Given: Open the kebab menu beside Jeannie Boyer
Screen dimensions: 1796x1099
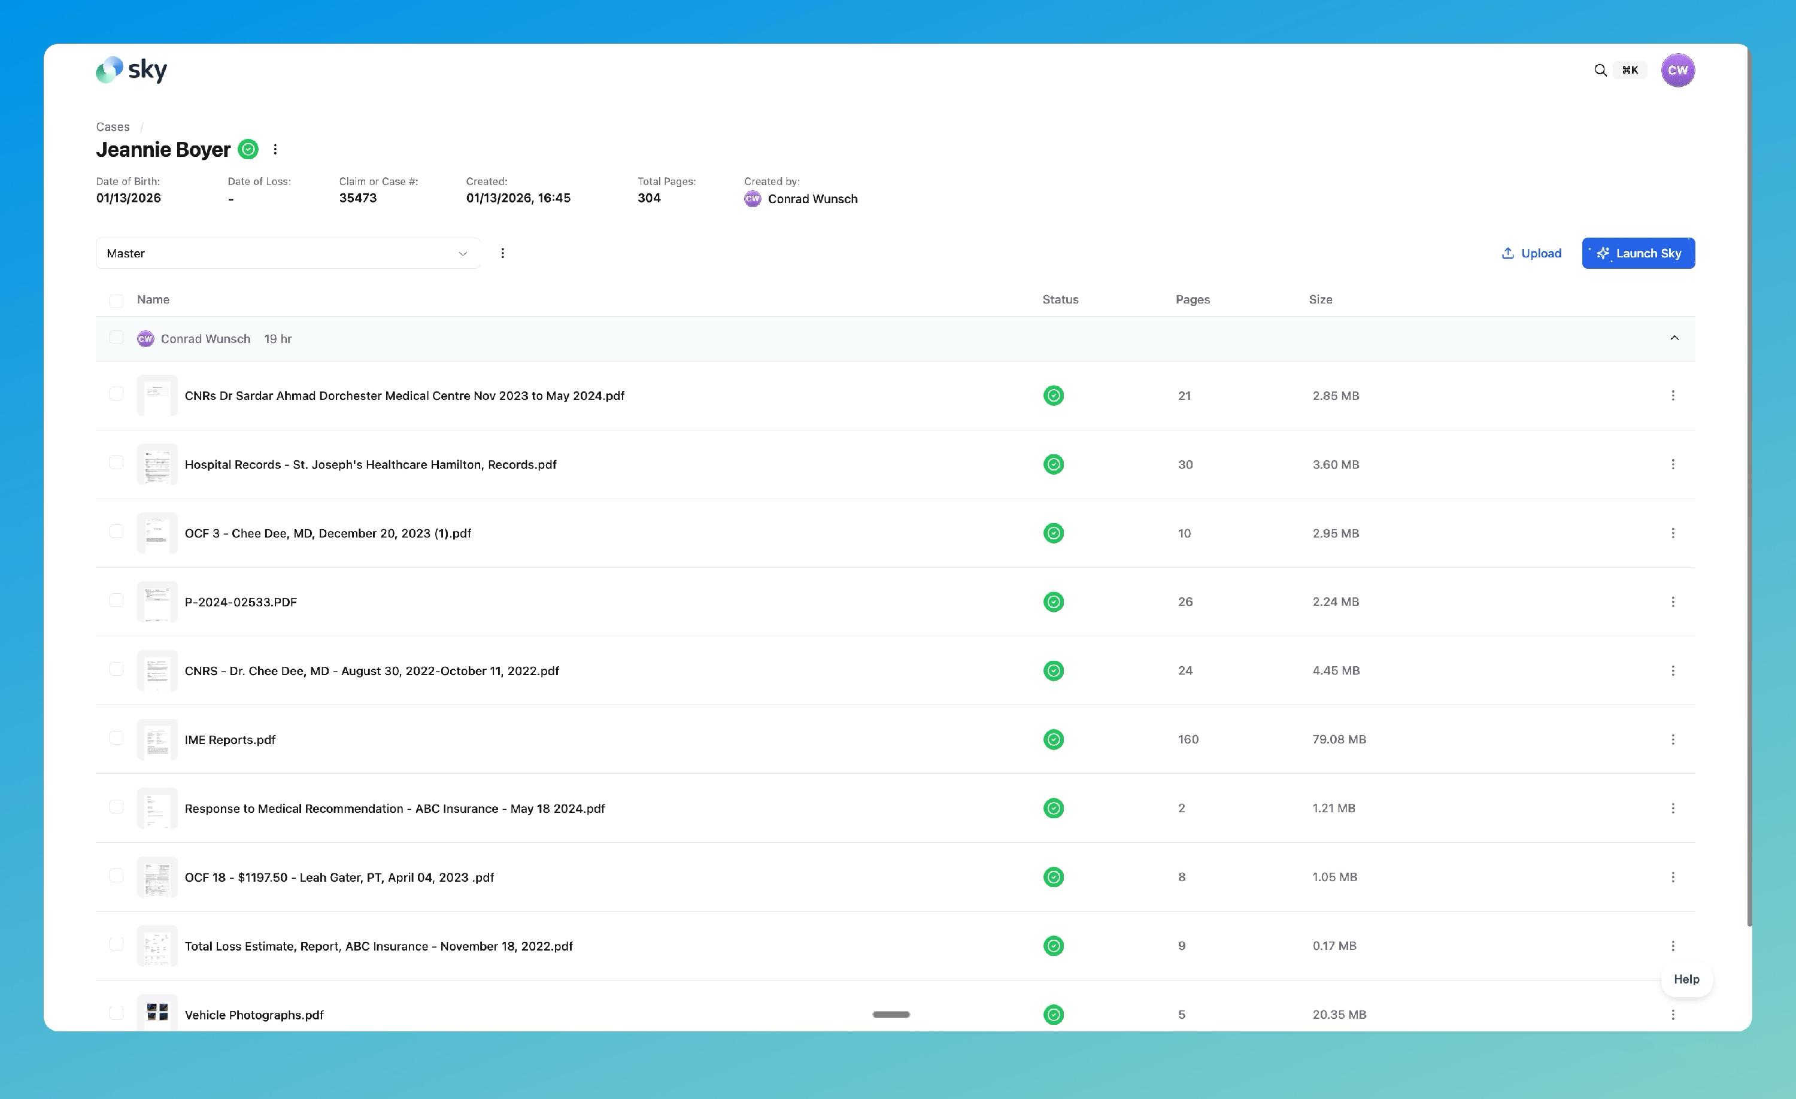Looking at the screenshot, I should coord(275,150).
